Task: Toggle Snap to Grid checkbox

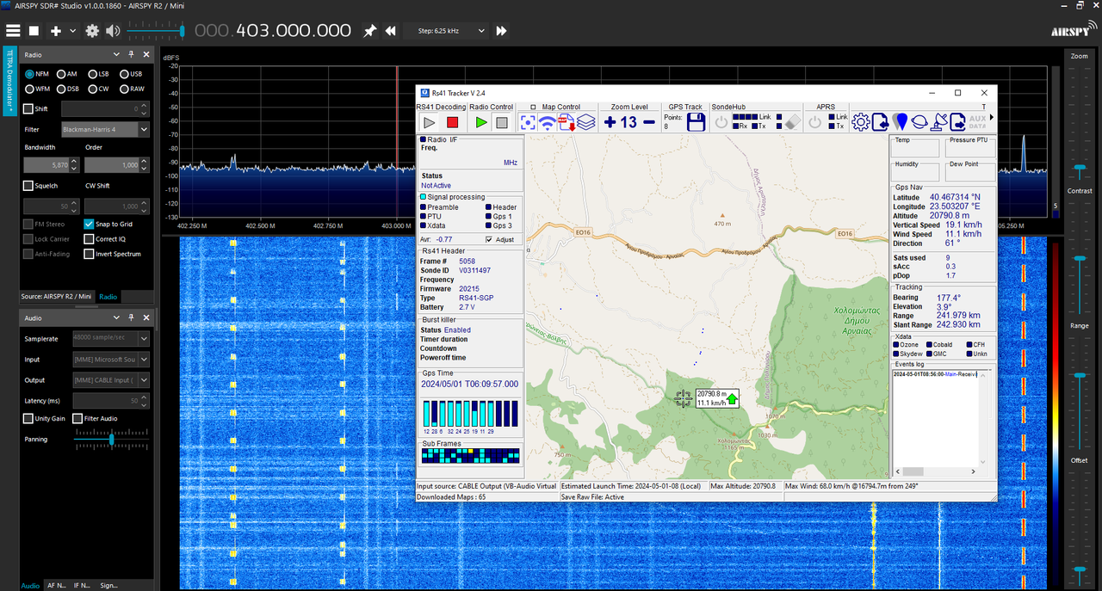Action: [89, 224]
